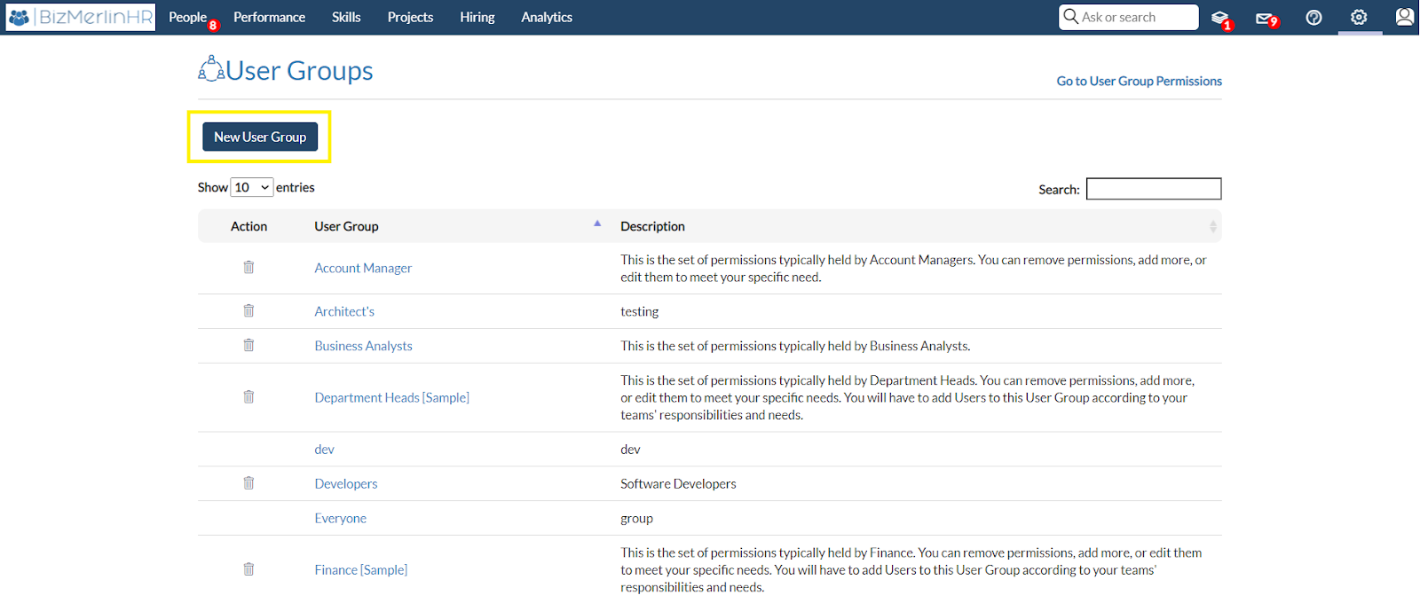The height and width of the screenshot is (603, 1420).
Task: Click the Action column header
Action: coord(248,226)
